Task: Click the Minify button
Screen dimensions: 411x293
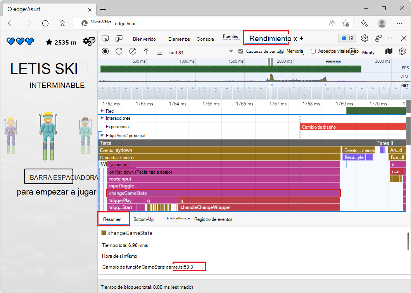Action: coord(368,53)
